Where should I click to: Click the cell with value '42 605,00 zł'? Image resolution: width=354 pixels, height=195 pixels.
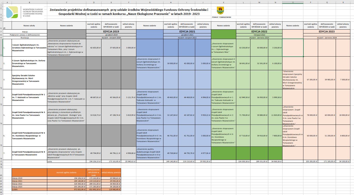94,48
